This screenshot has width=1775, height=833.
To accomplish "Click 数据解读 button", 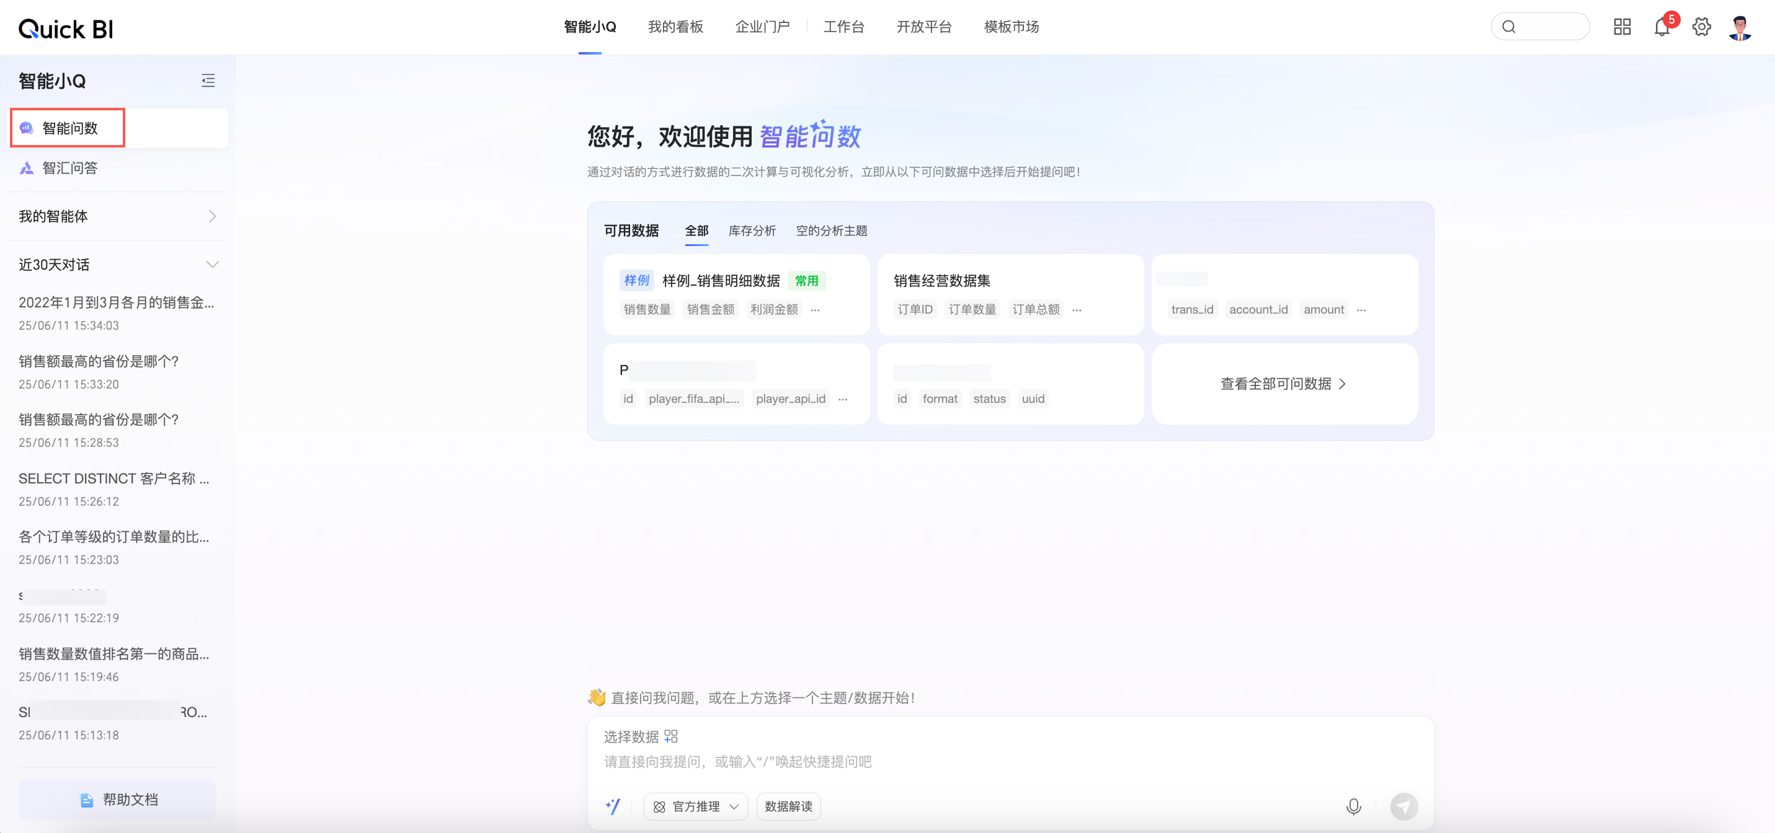I will click(788, 806).
